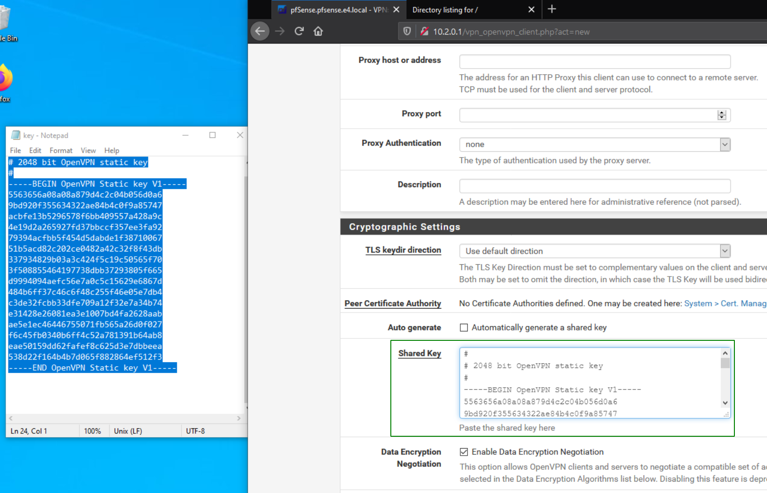This screenshot has width=767, height=493.
Task: Click the browser address bar URL
Action: 511,32
